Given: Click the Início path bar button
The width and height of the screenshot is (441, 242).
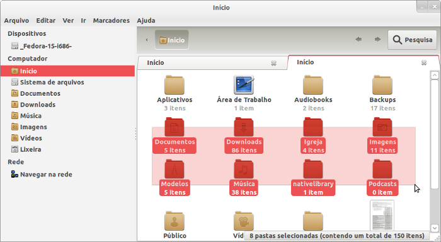Looking at the screenshot, I should point(172,40).
